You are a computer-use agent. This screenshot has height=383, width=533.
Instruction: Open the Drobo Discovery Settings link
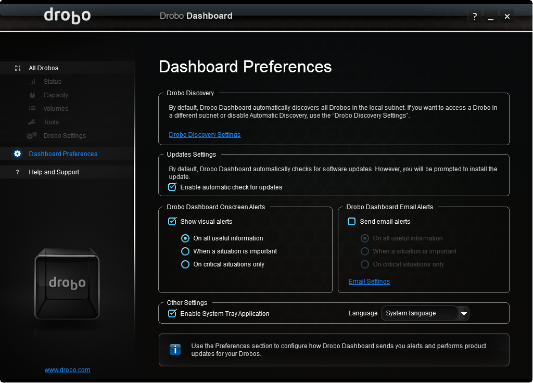[205, 135]
